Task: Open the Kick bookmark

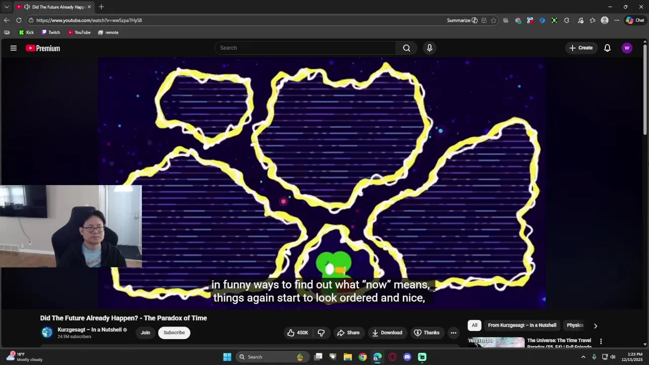Action: [26, 32]
